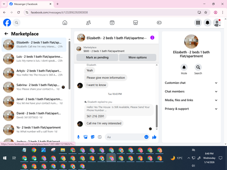Expand Customize chat section
The image size is (227, 170).
[x=191, y=83]
